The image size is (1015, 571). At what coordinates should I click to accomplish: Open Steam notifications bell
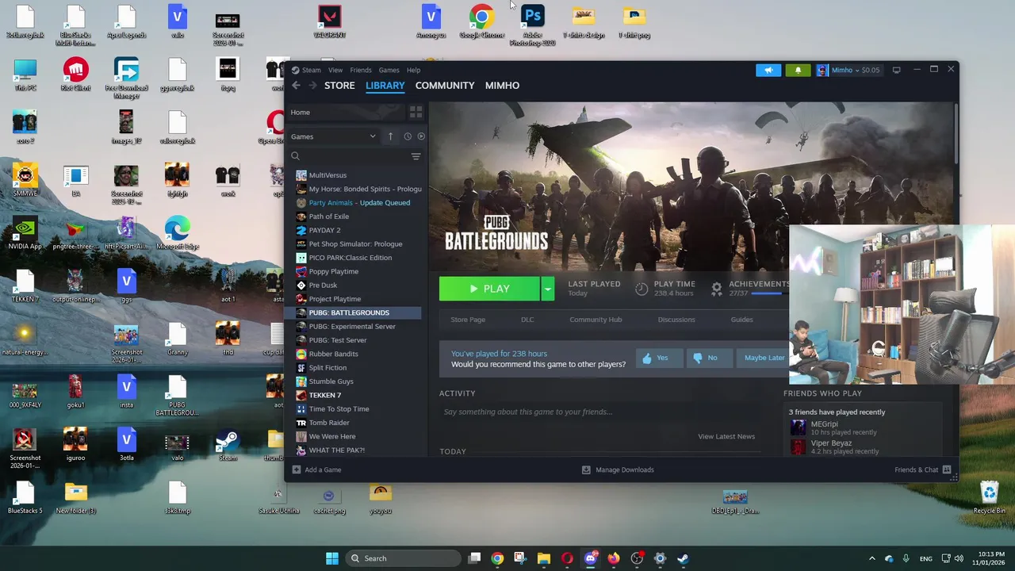click(798, 70)
